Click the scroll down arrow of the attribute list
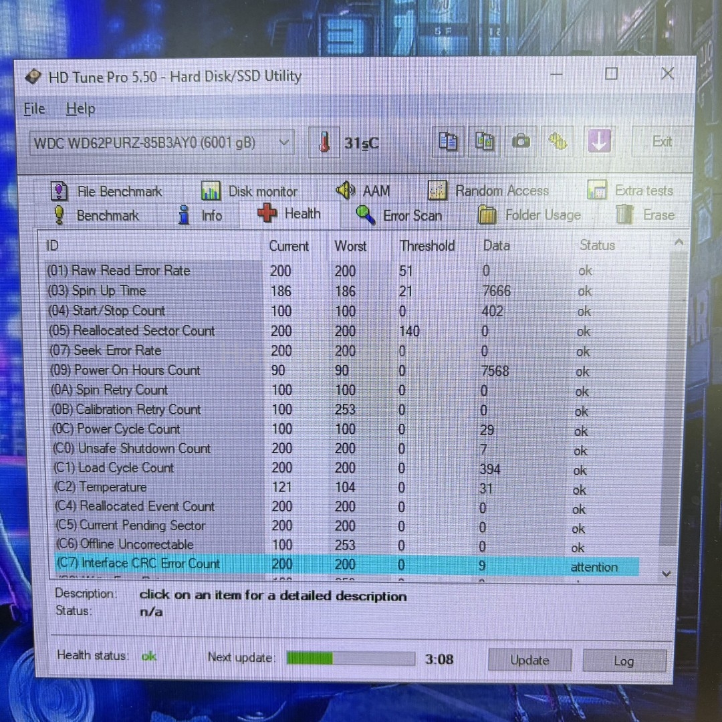This screenshot has width=722, height=722. [666, 574]
